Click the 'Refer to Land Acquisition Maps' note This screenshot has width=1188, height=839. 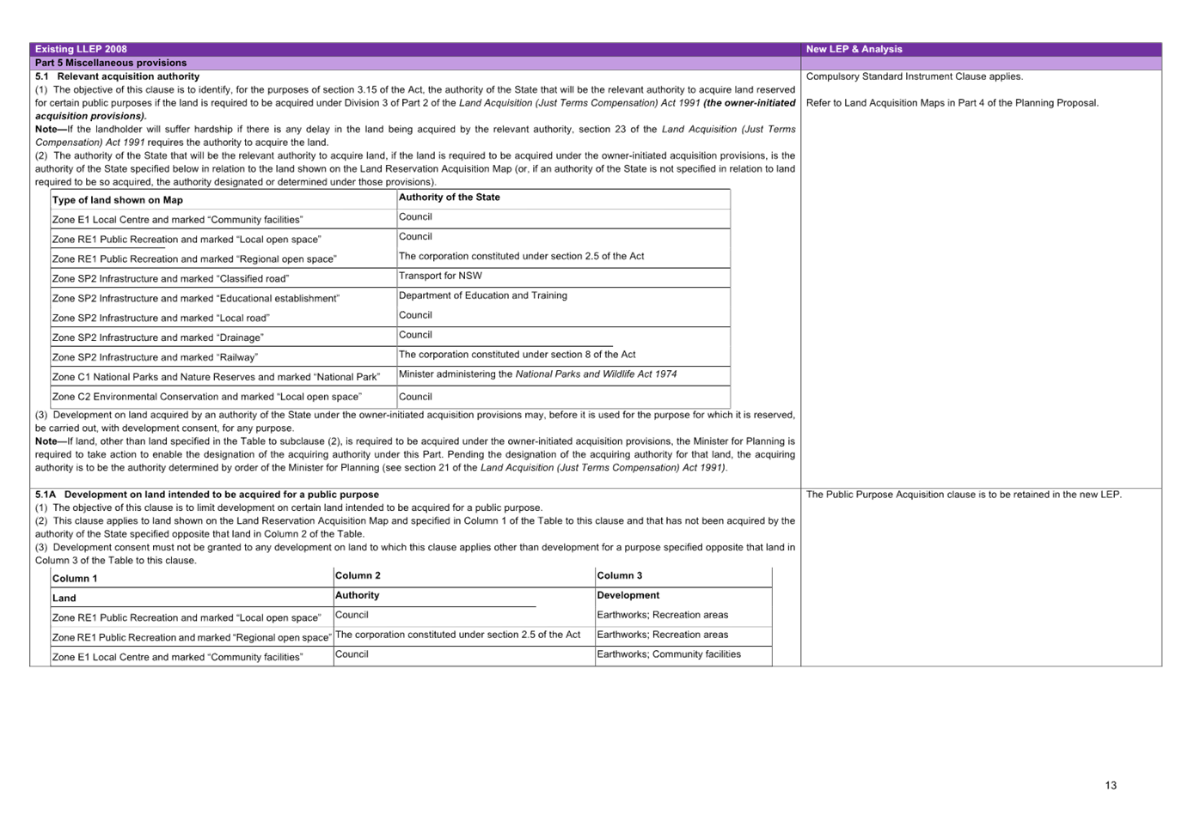(x=952, y=103)
